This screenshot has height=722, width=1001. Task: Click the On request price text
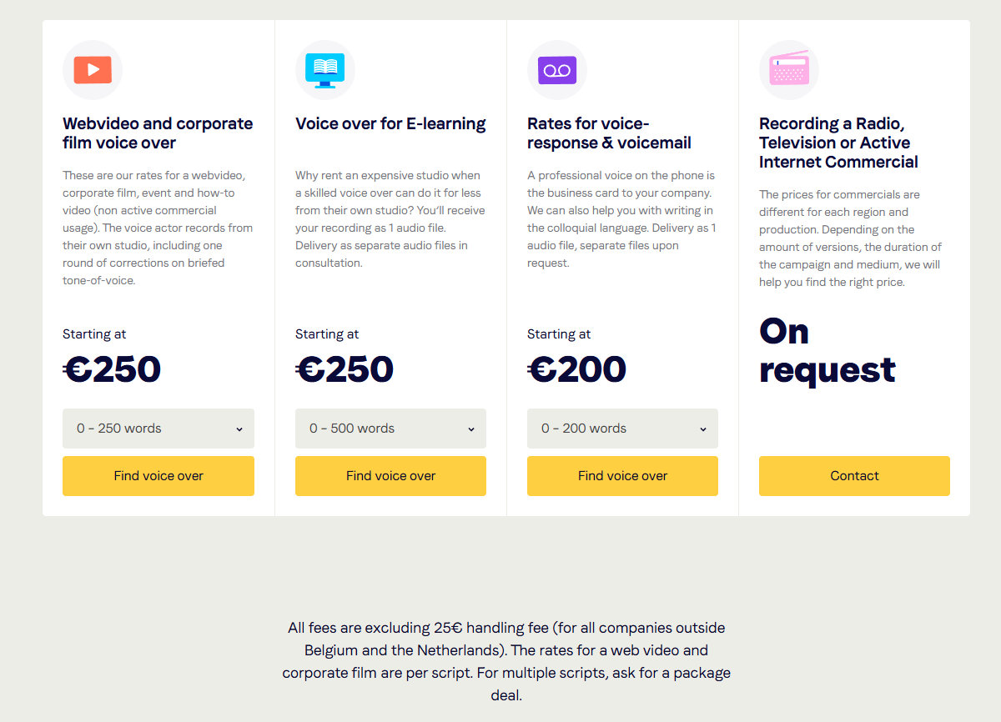[x=827, y=351]
